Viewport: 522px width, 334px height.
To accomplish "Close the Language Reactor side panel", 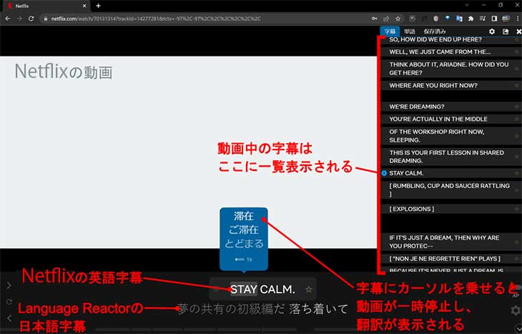I will pos(518,31).
